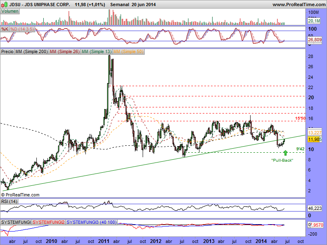Click the MM (Simple 13) label
Viewport: 327px width, 245px height.
pos(96,51)
